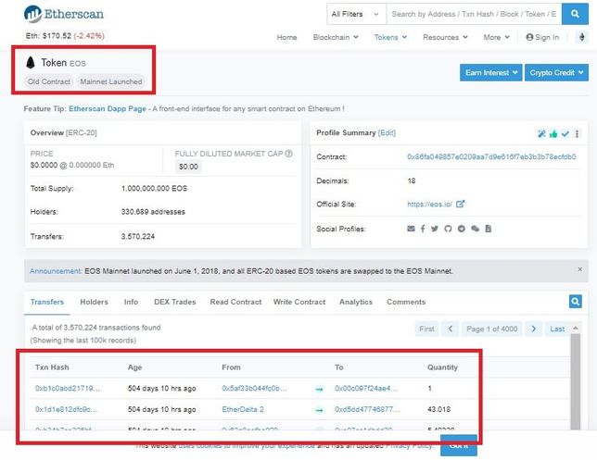The image size is (597, 460).
Task: Expand the Earn Interest dropdown
Action: tap(490, 72)
